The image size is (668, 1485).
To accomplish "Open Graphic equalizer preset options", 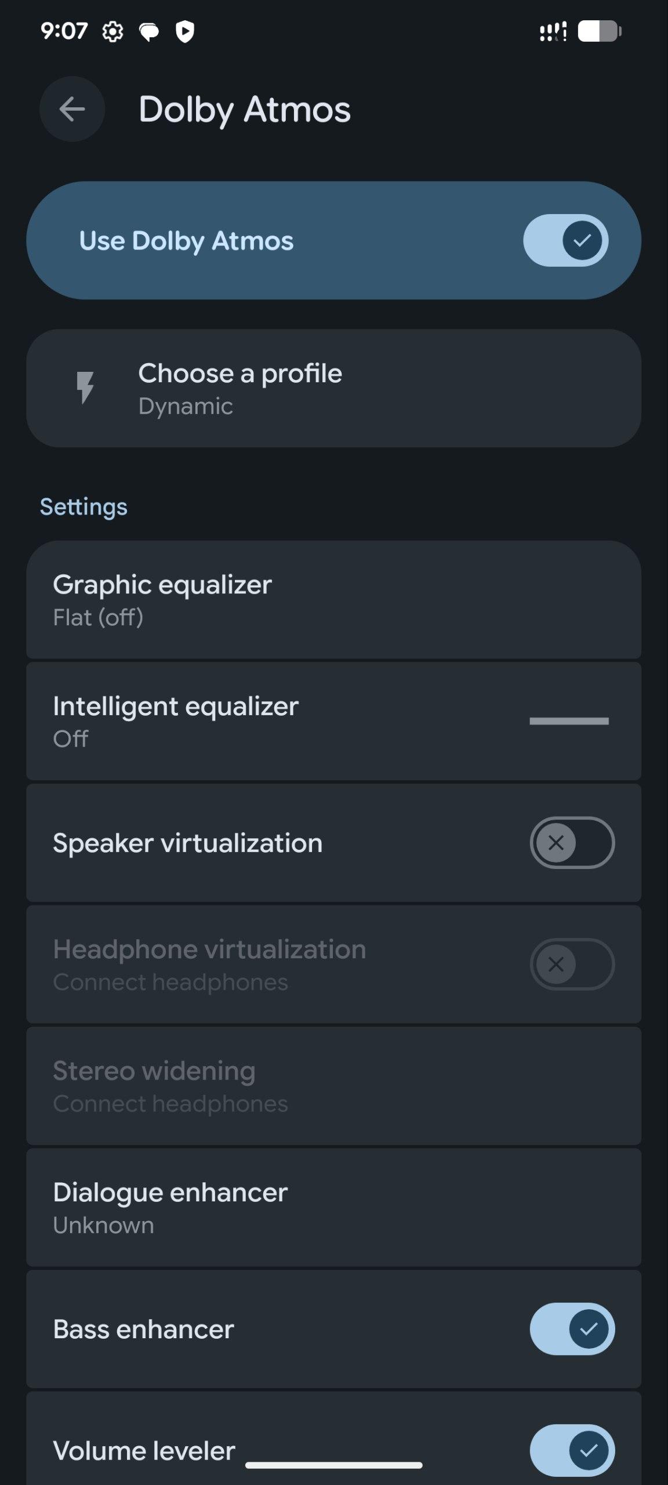I will click(x=333, y=600).
